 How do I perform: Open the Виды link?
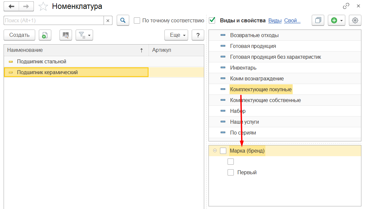click(275, 20)
